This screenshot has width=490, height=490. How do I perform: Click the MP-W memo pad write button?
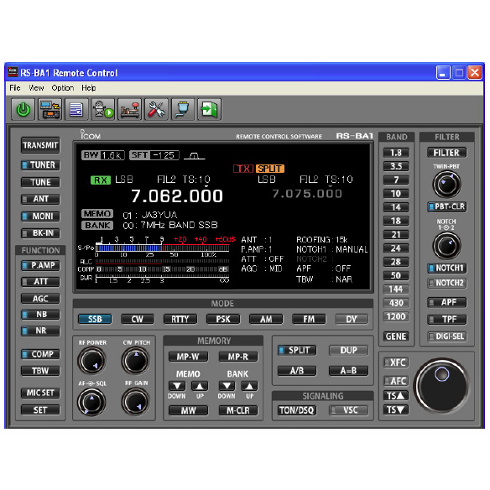pos(188,357)
